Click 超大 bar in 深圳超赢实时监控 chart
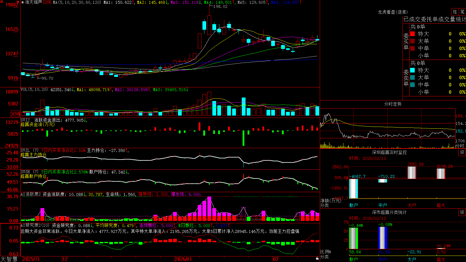 click(441, 174)
